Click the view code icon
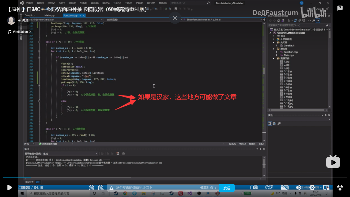 pos(310,21)
